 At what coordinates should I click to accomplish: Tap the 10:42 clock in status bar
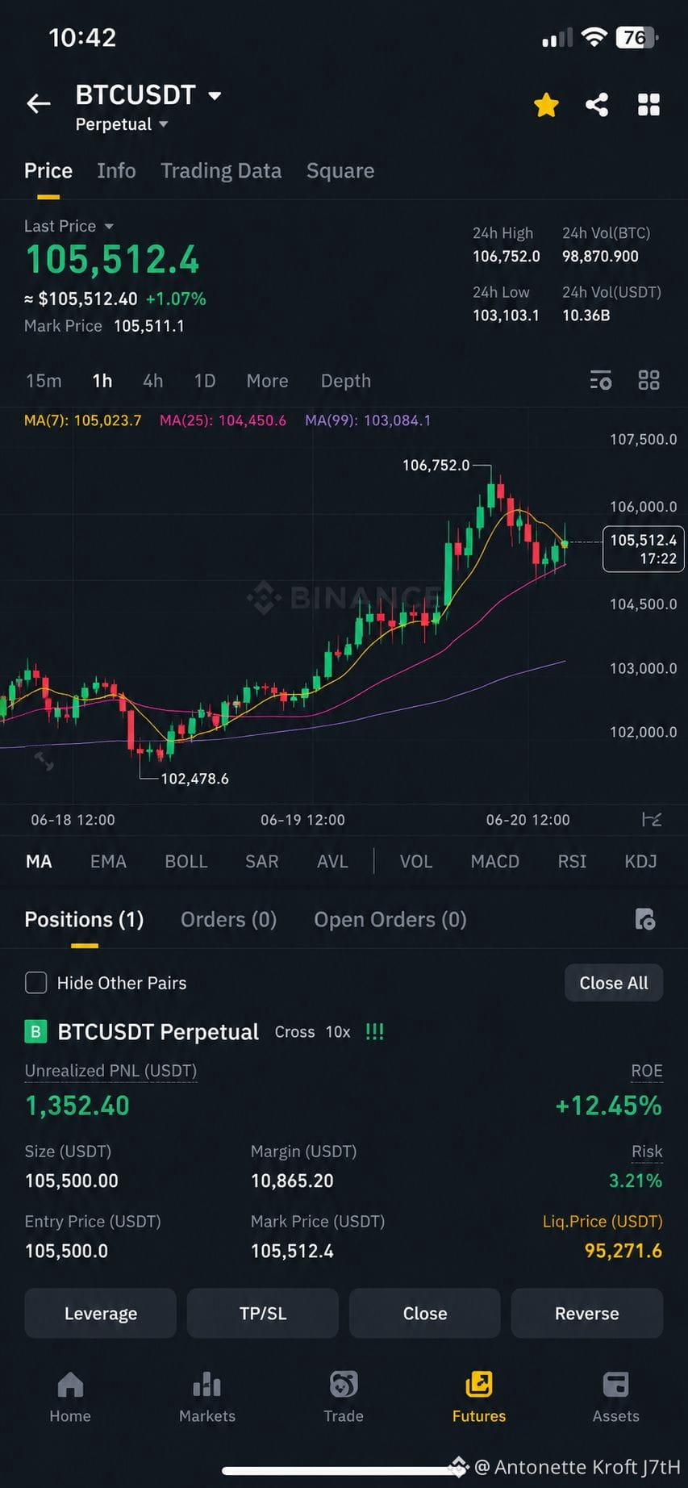tap(82, 38)
